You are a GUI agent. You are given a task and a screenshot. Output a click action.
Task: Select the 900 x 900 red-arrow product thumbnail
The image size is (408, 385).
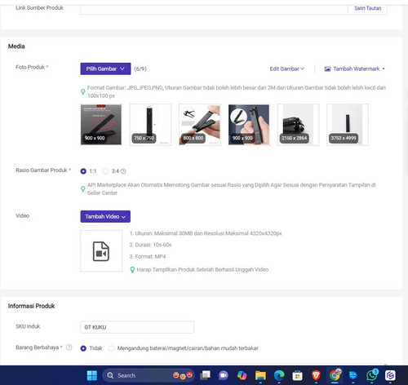coord(101,125)
